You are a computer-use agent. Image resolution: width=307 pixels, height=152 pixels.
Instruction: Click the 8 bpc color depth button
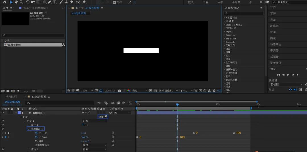tap(26, 91)
